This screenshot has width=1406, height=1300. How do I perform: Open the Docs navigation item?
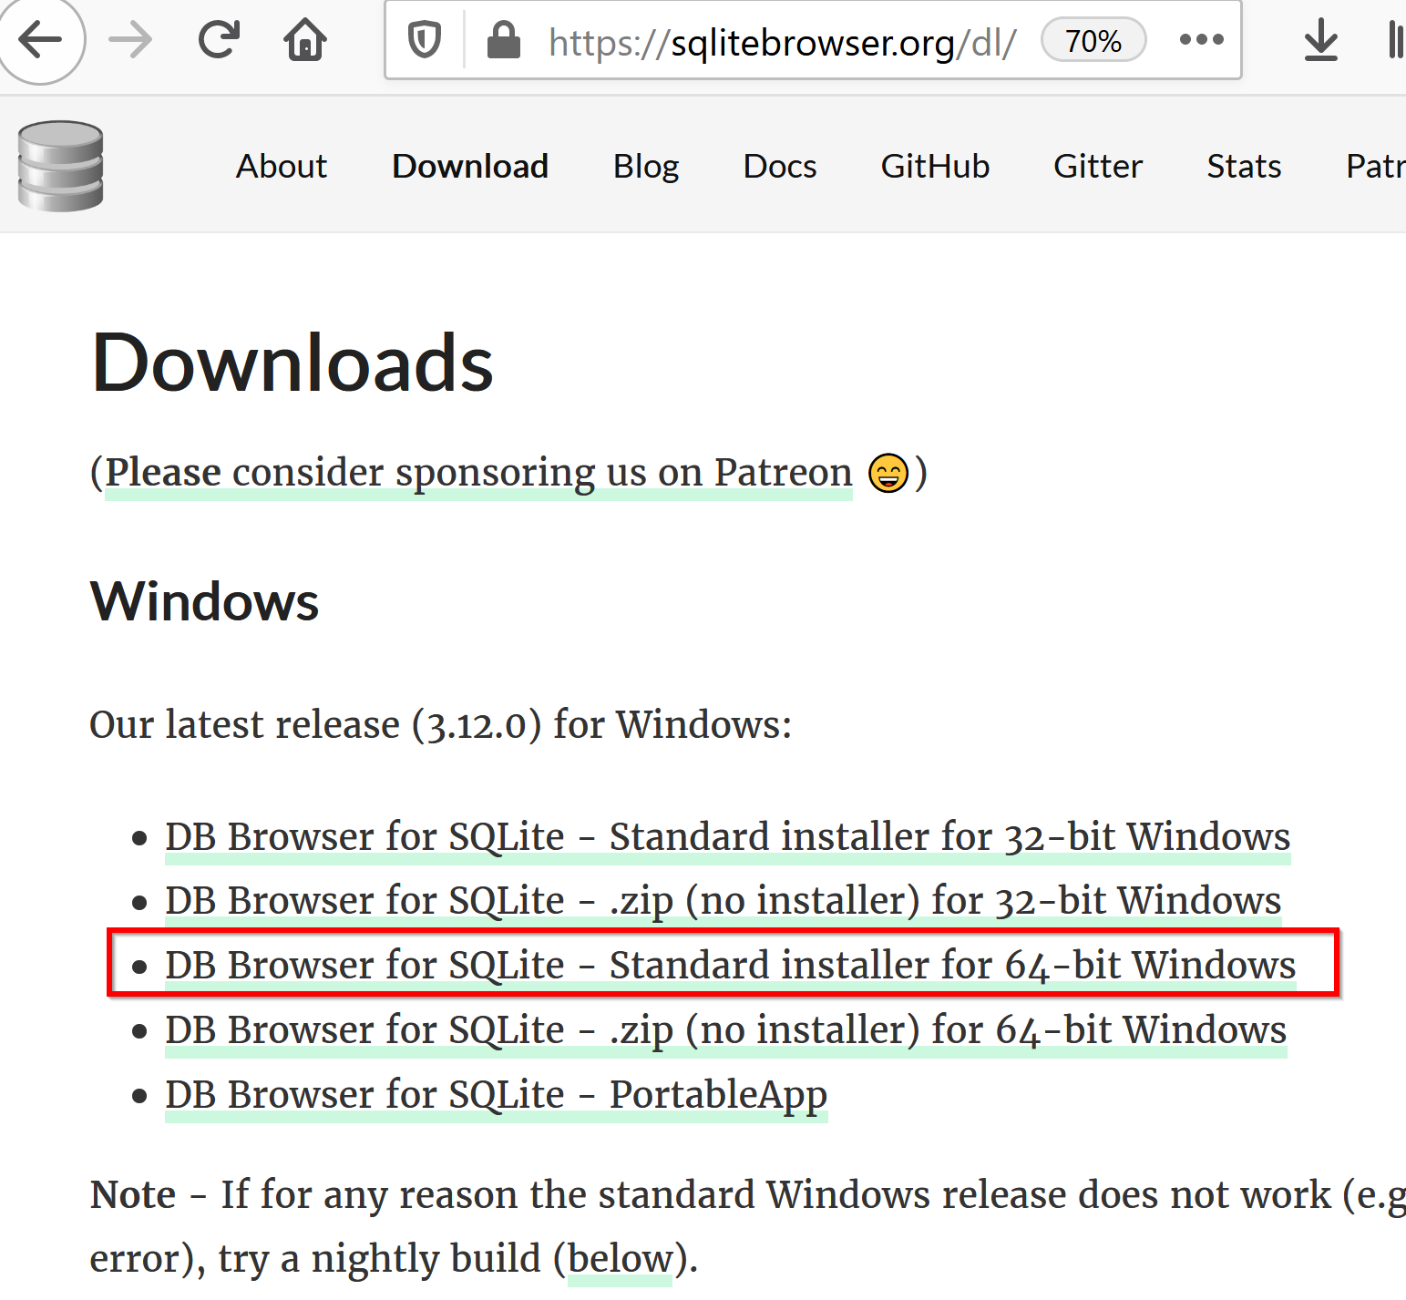780,166
